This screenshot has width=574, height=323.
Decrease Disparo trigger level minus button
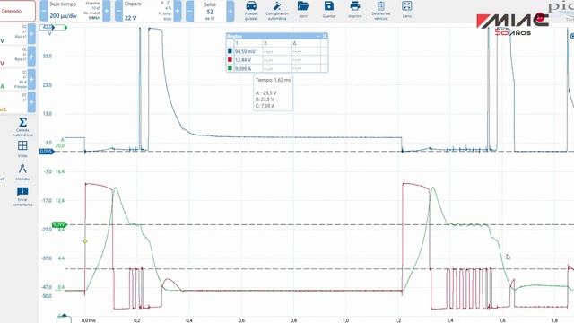[x=118, y=11]
